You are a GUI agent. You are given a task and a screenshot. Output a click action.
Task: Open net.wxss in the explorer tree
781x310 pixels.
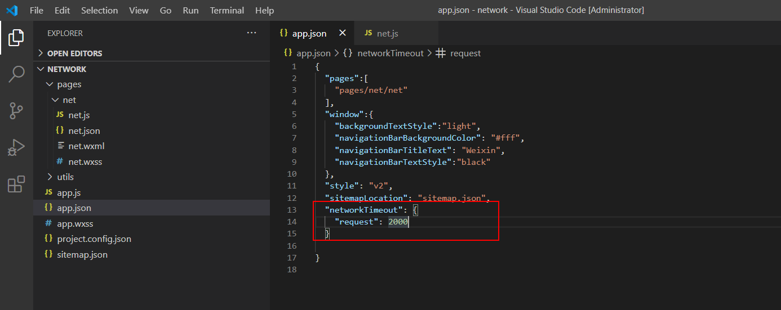(x=152, y=161)
